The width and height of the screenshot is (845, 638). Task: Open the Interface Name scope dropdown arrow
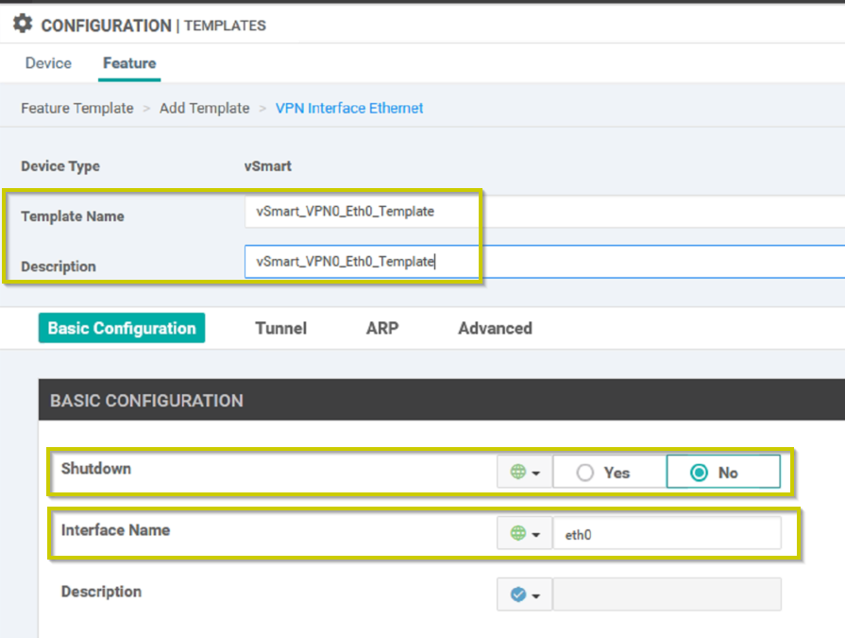click(535, 535)
